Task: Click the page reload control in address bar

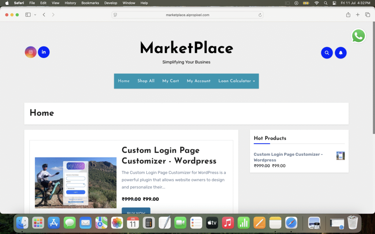Action: point(260,15)
